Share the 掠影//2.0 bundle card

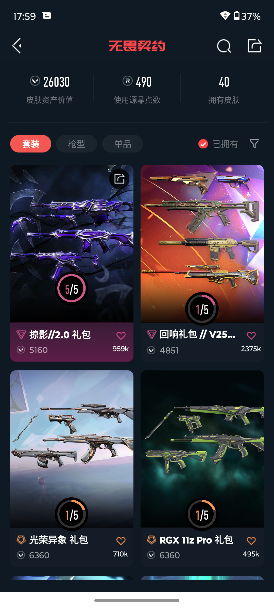119,179
